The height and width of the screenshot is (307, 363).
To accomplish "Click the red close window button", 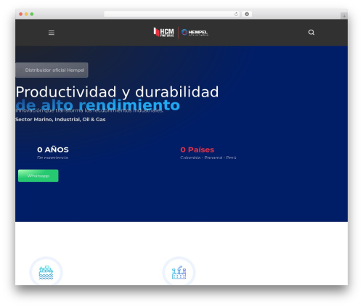I will [x=21, y=15].
